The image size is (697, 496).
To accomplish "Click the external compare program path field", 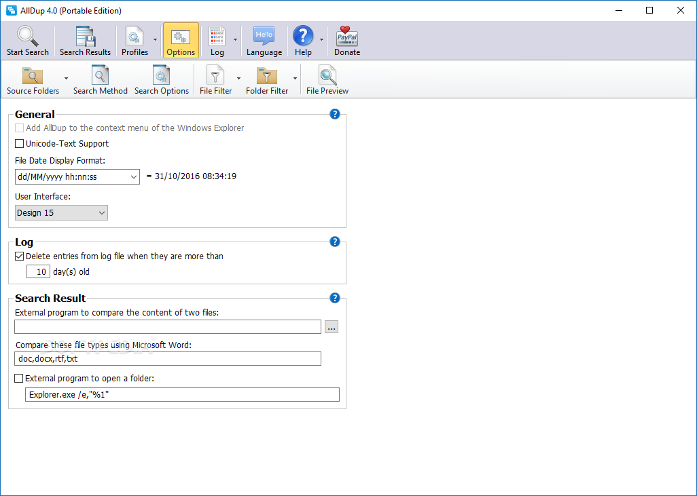I will (x=168, y=327).
